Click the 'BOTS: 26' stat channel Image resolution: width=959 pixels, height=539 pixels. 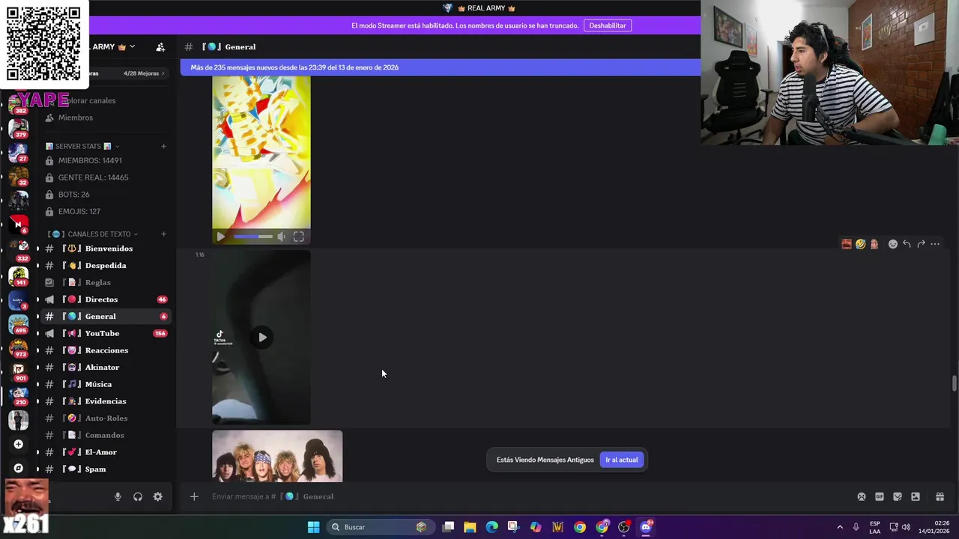[x=106, y=195]
